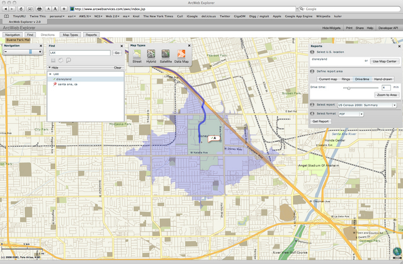The height and width of the screenshot is (264, 403).
Task: Click the speech bubble icon under Find field
Action: click(69, 60)
